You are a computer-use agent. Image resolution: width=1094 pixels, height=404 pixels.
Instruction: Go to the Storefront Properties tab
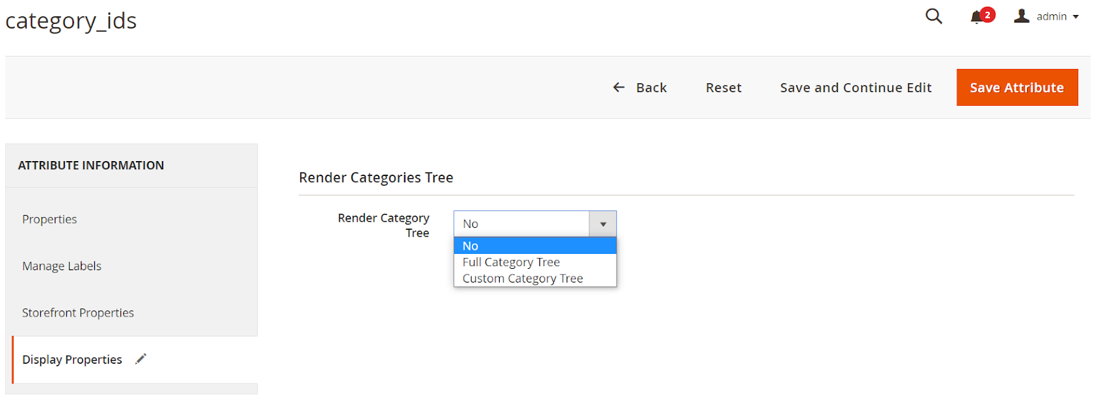78,313
